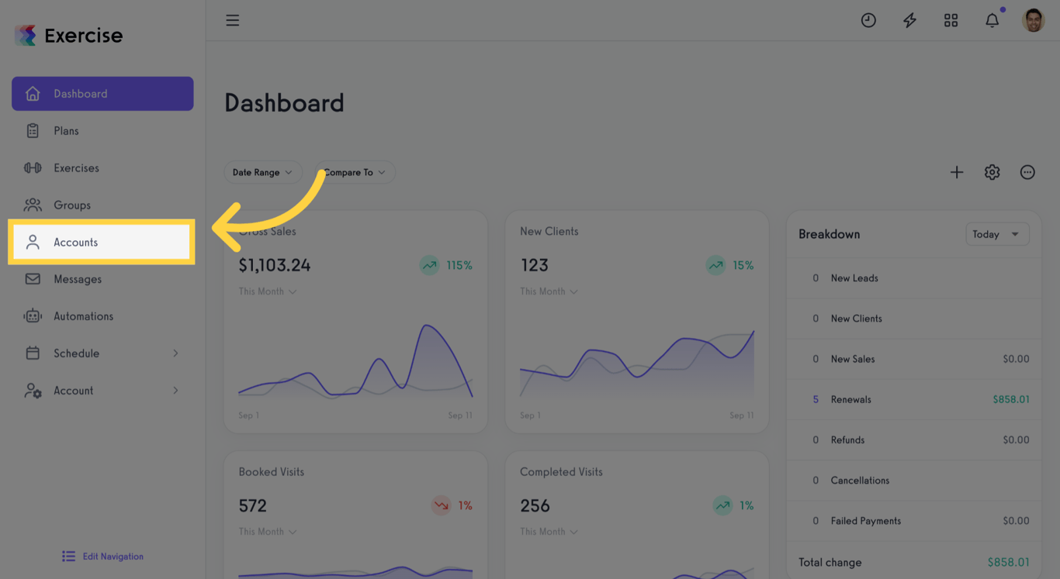The height and width of the screenshot is (579, 1060).
Task: Open the dashboard settings gear icon
Action: (x=992, y=172)
